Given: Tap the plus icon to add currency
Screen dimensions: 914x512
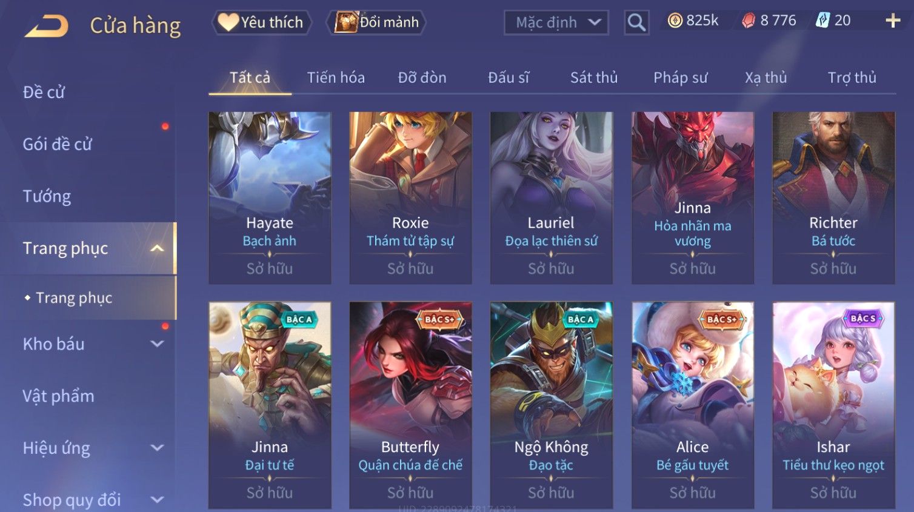Looking at the screenshot, I should (x=893, y=21).
